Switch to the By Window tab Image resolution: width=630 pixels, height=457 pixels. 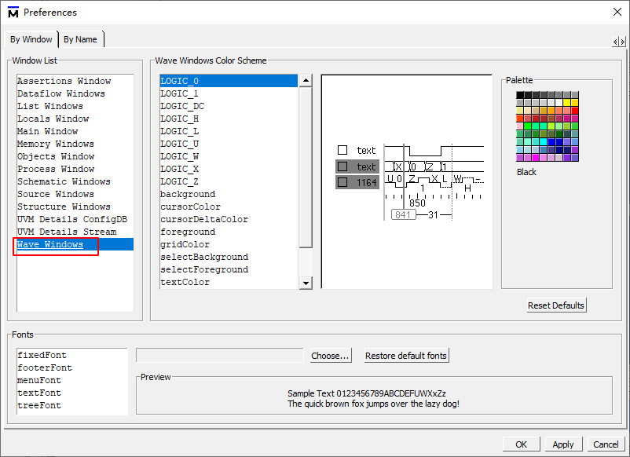[x=31, y=38]
